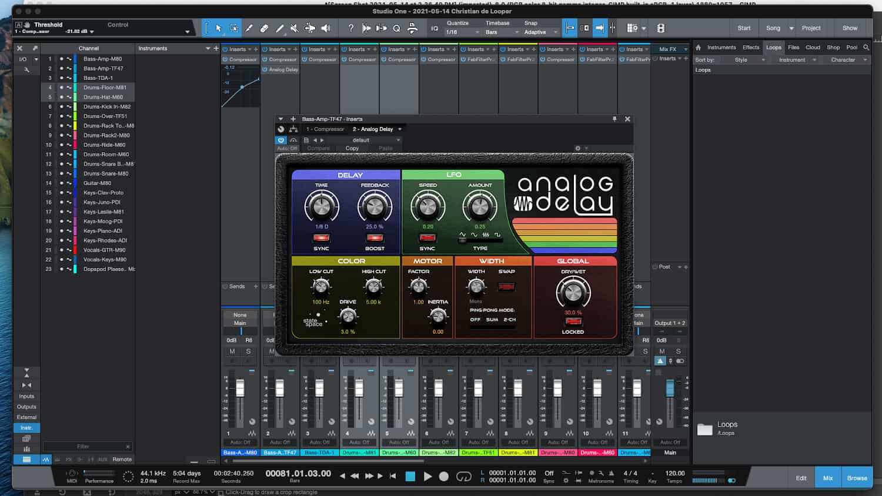
Task: Toggle Loop in the transport bar
Action: click(x=464, y=477)
